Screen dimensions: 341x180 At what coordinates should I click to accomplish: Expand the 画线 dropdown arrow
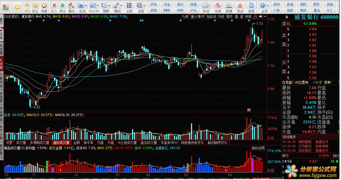pyautogui.click(x=121, y=5)
